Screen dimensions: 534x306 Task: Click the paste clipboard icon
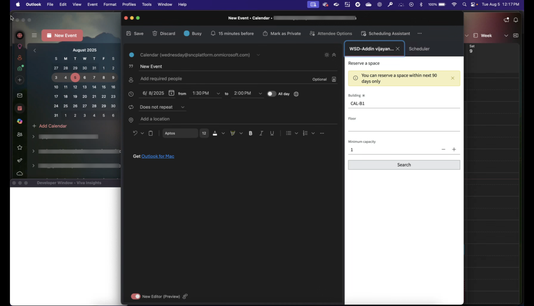151,133
